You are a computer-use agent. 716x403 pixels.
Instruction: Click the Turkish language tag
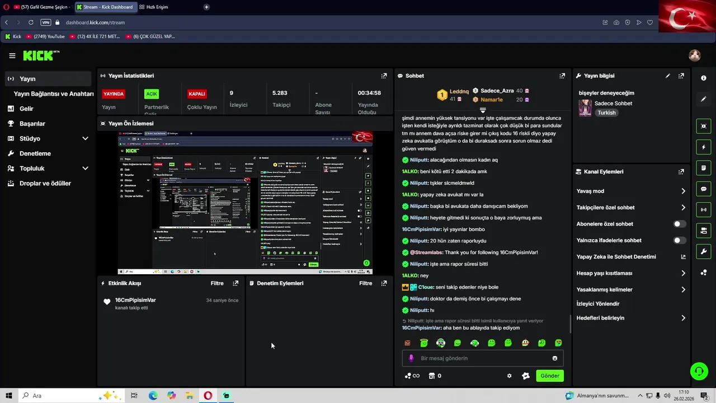point(606,113)
